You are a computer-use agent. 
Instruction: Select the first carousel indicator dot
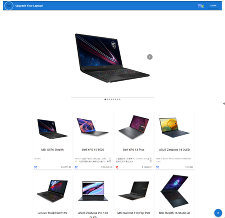click(105, 99)
